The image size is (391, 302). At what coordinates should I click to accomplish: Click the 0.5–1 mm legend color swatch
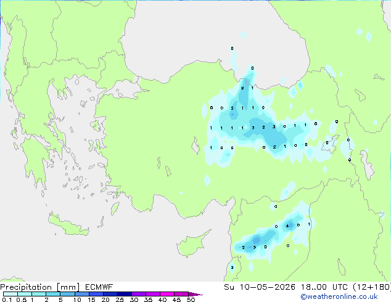pyautogui.click(x=25, y=294)
